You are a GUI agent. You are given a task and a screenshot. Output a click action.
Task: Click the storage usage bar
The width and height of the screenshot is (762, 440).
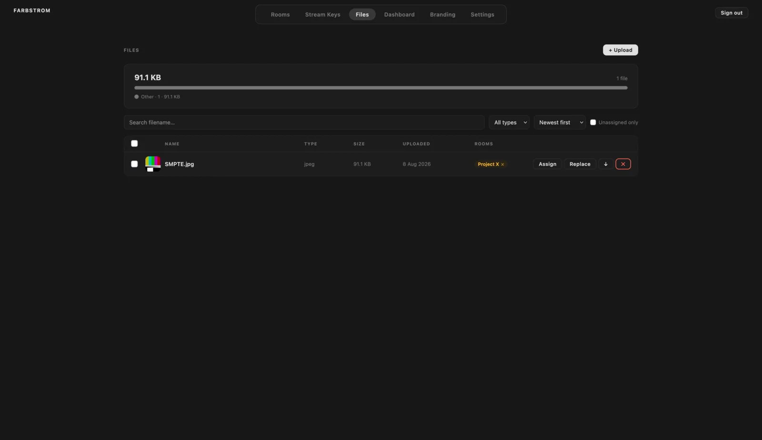pyautogui.click(x=381, y=88)
